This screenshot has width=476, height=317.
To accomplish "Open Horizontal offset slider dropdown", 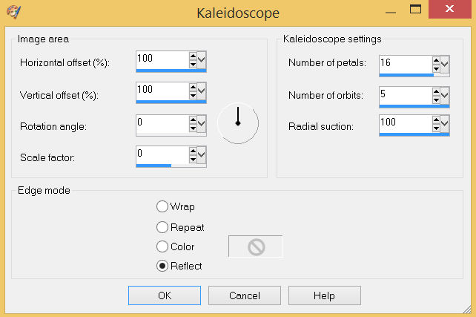I will coord(202,60).
